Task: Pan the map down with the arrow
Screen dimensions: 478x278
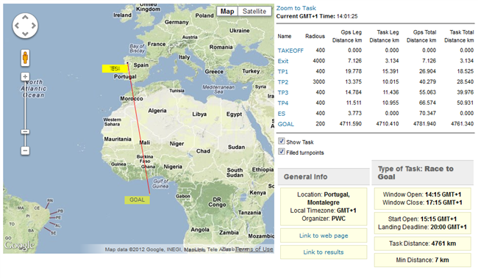Action: (x=25, y=34)
